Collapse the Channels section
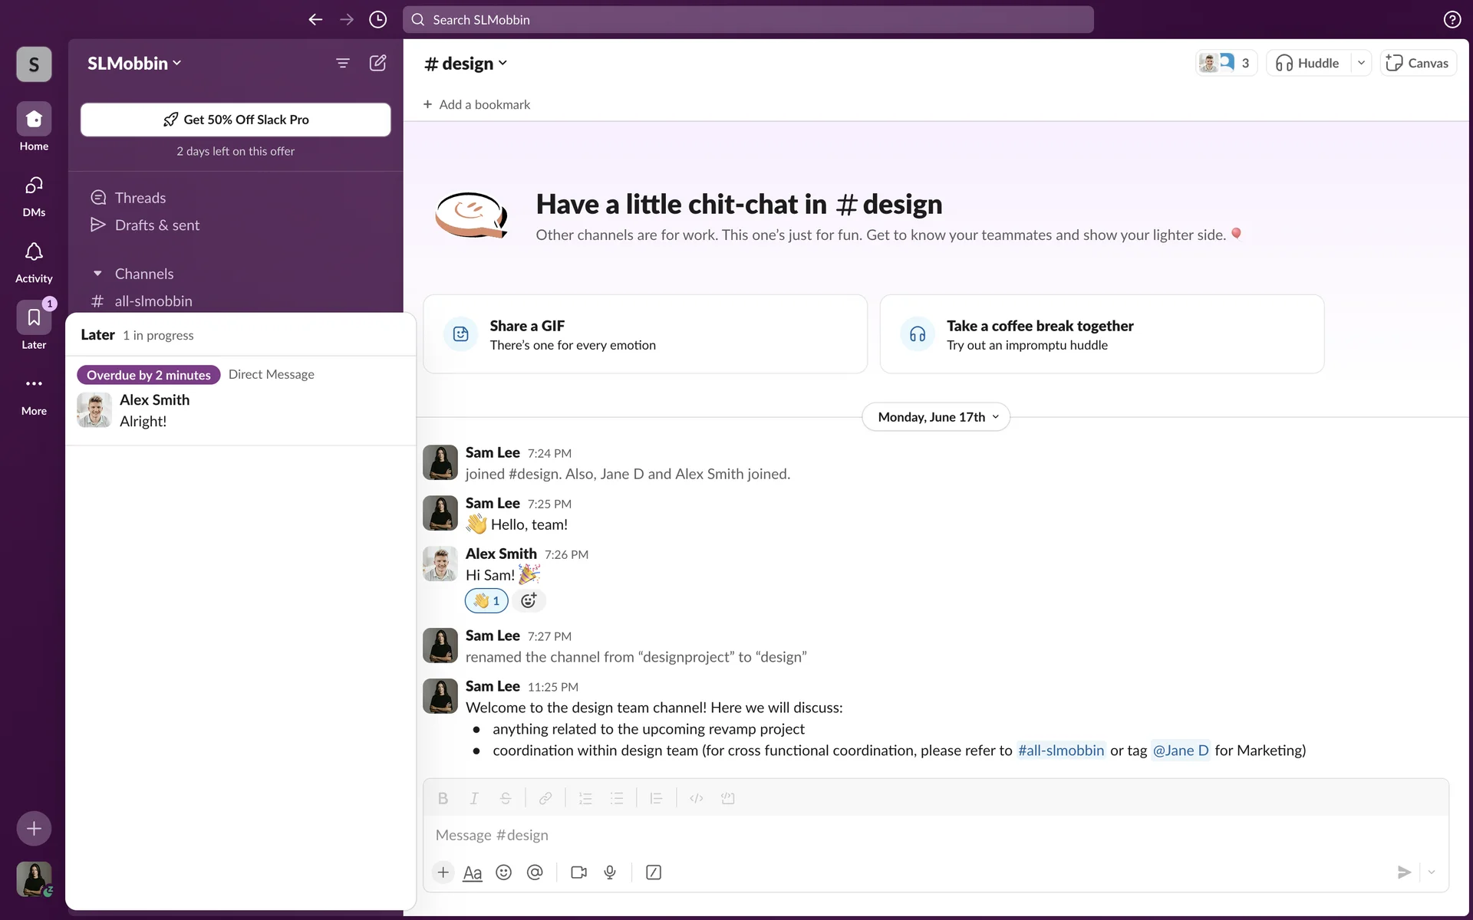Screen dimensions: 1473x920 coord(97,274)
